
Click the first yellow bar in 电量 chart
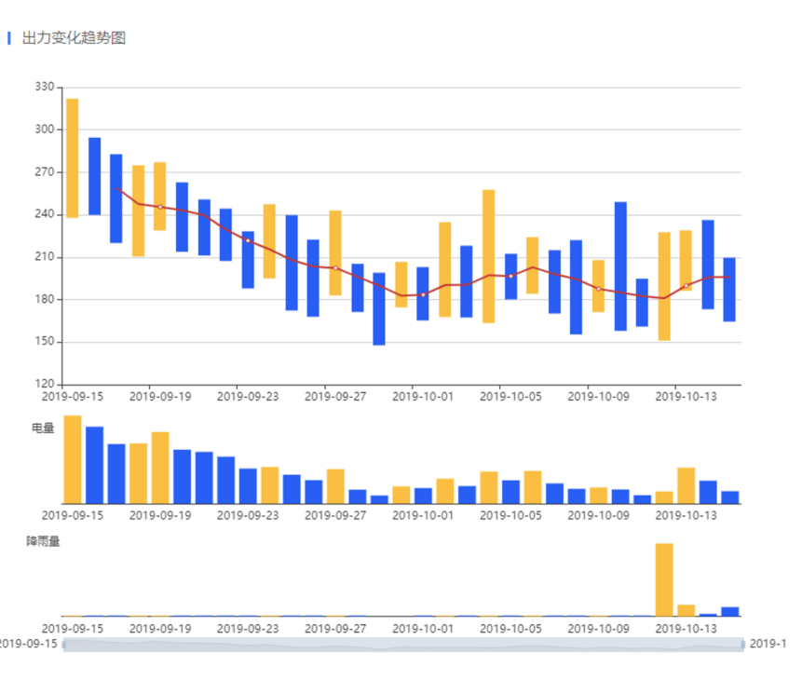(x=72, y=459)
